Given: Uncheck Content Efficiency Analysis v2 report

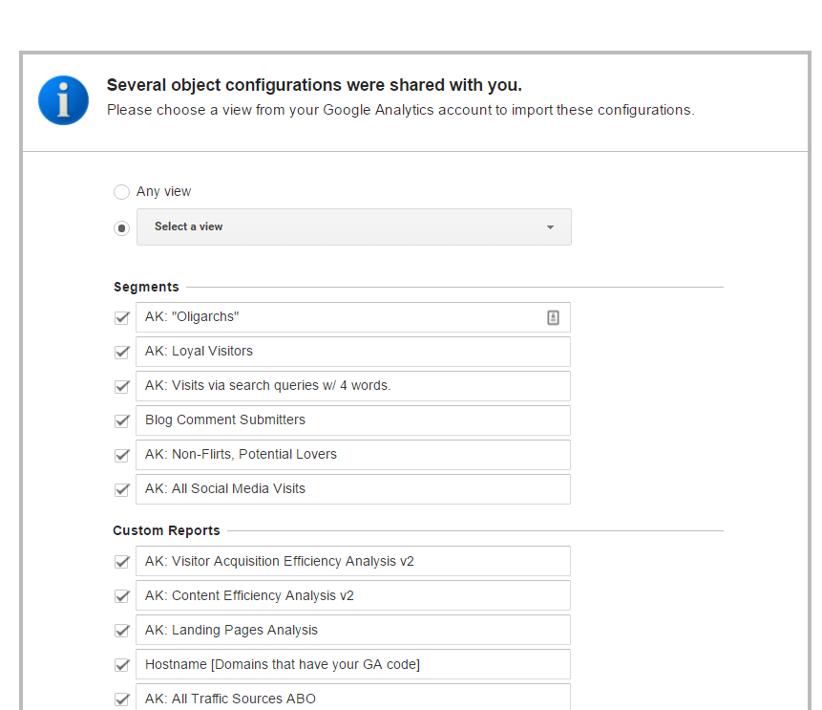Looking at the screenshot, I should point(121,596).
